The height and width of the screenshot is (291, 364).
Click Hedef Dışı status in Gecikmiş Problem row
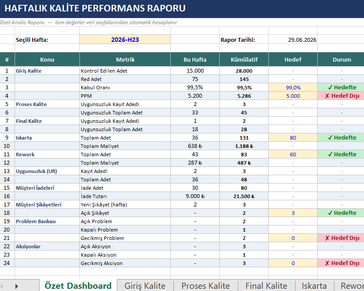click(x=341, y=238)
